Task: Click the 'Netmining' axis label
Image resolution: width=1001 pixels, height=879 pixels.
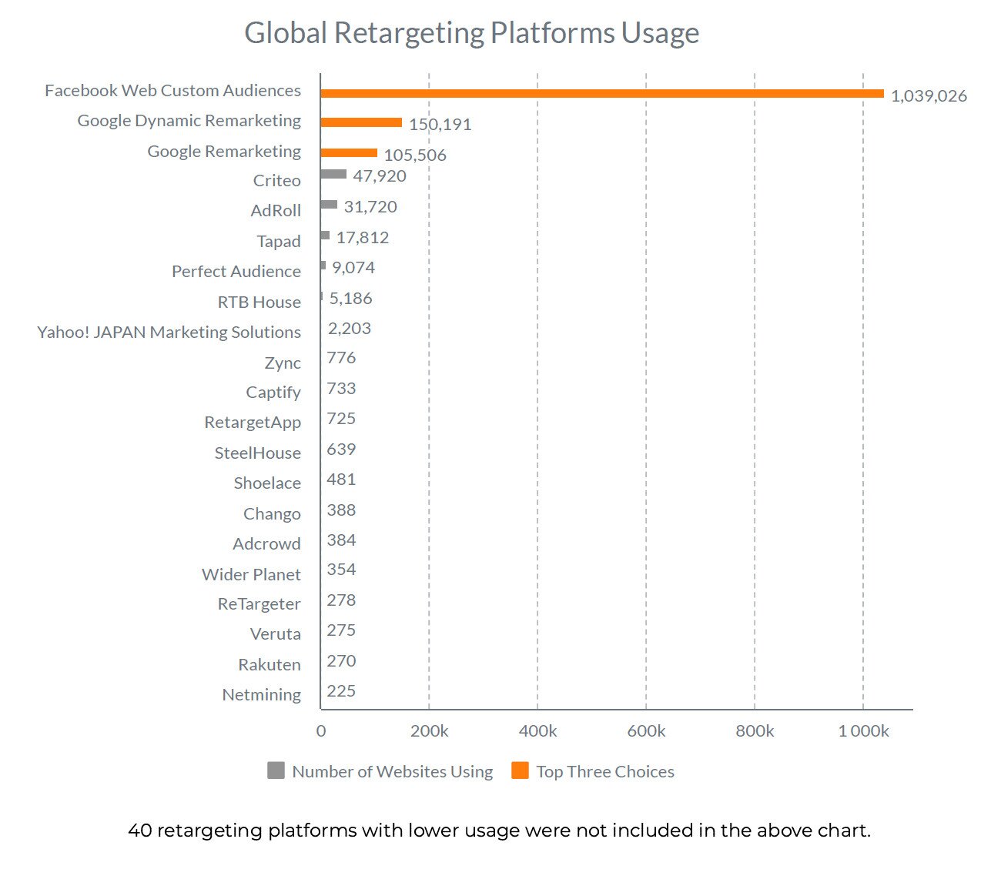Action: pos(262,695)
